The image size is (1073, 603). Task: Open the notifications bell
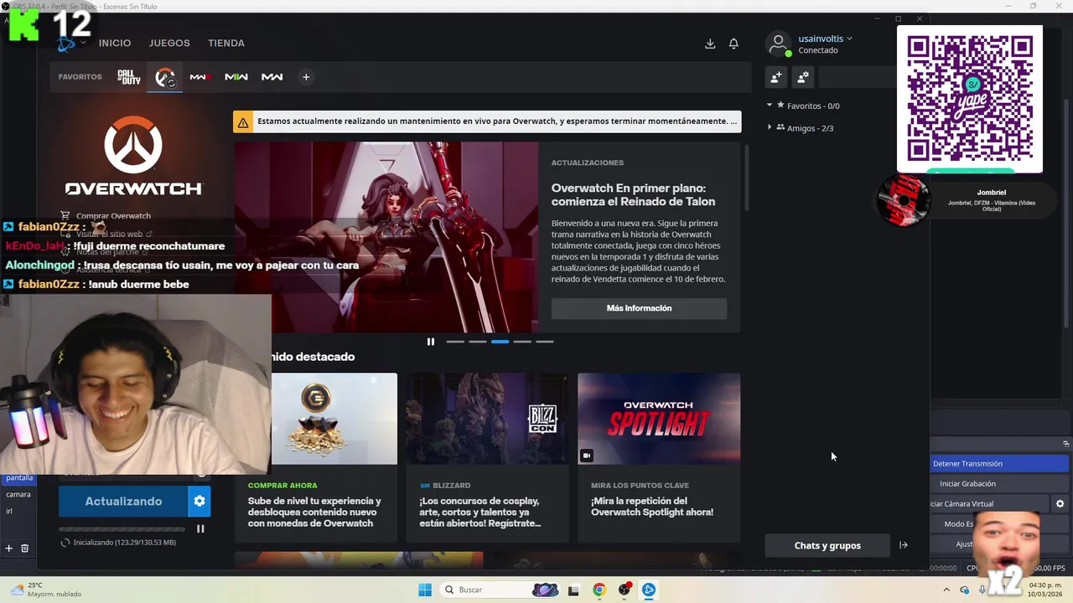733,44
